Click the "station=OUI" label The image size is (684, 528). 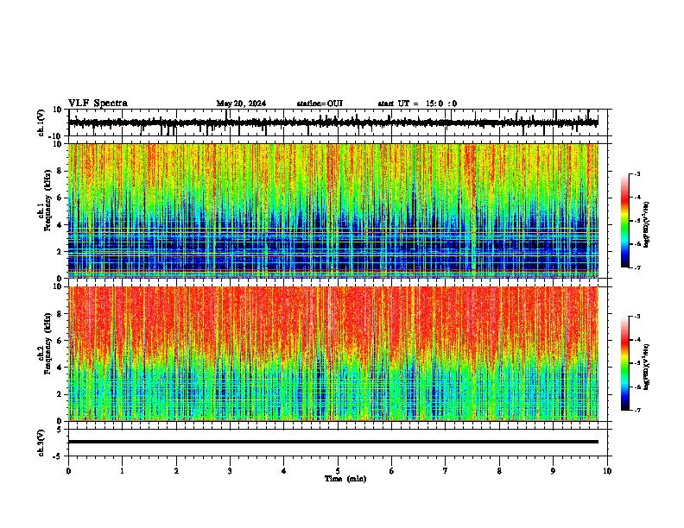click(x=320, y=104)
